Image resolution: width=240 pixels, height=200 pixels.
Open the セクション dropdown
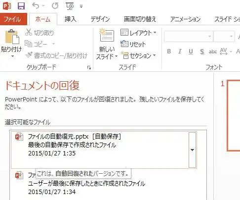point(138,55)
